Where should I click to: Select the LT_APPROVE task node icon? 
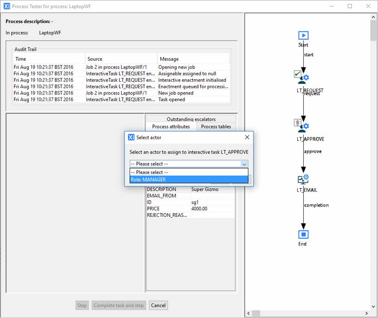[303, 125]
